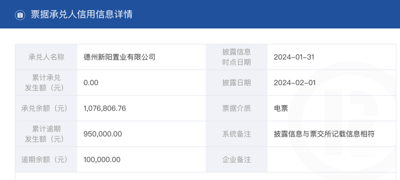Click the 票据承兑人信用信息详情 title
The width and height of the screenshot is (400, 180).
click(82, 14)
